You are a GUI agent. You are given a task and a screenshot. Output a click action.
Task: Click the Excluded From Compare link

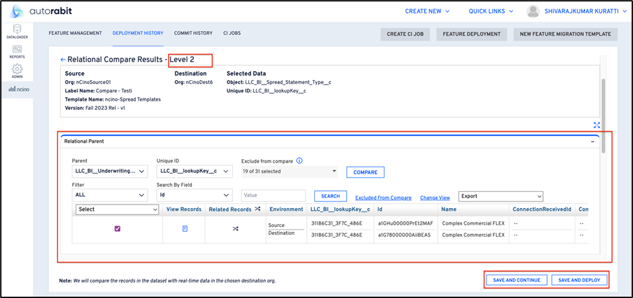pos(383,198)
